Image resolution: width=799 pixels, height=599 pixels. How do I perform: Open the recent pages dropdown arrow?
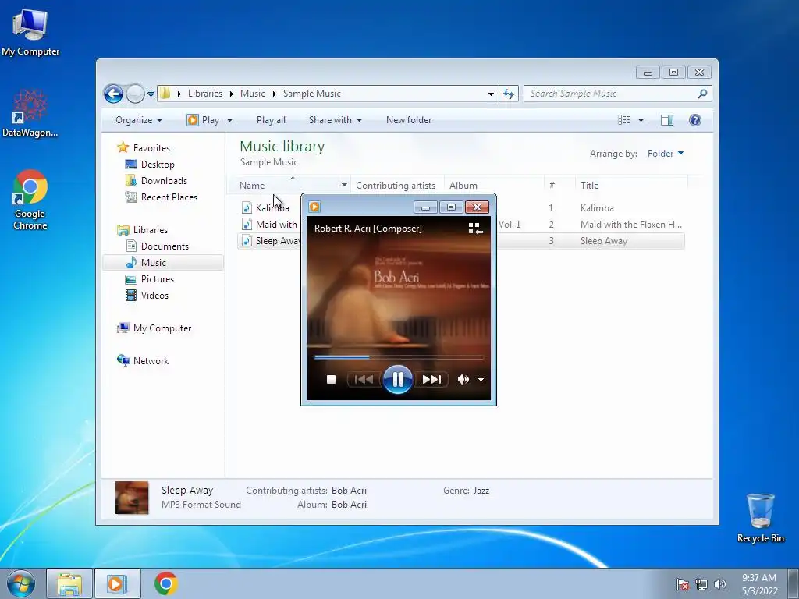[x=151, y=94]
